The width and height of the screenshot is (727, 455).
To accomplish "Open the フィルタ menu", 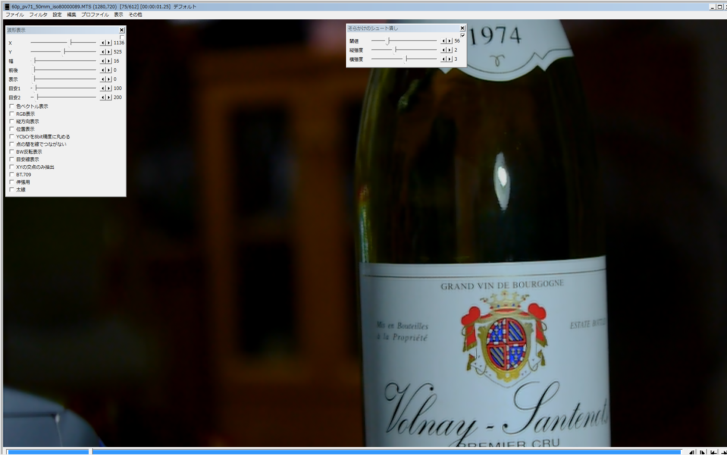I will point(38,15).
